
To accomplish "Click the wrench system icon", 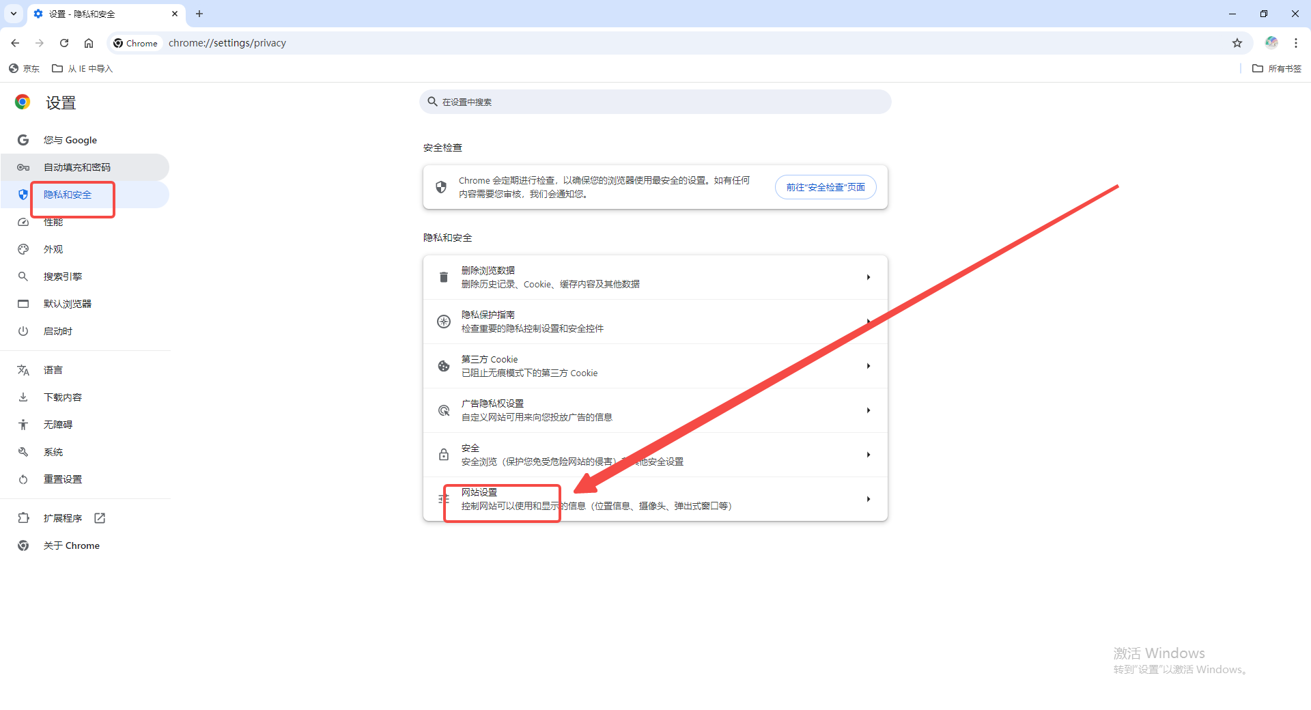I will [23, 452].
